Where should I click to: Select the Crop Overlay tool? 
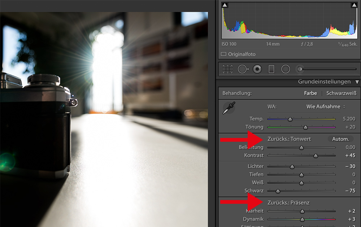point(228,69)
